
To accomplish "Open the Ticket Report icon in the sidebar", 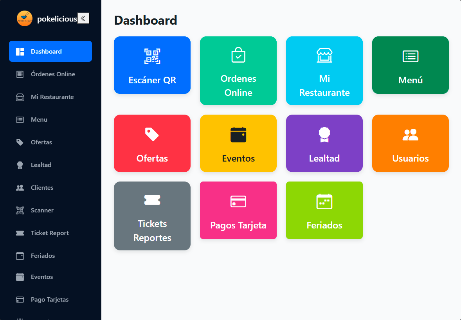I will [x=20, y=233].
